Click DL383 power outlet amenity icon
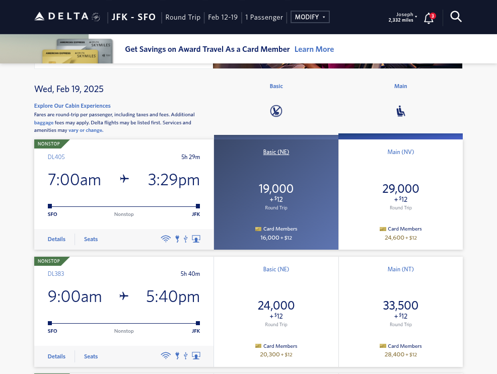Image resolution: width=497 pixels, height=374 pixels. 177,355
